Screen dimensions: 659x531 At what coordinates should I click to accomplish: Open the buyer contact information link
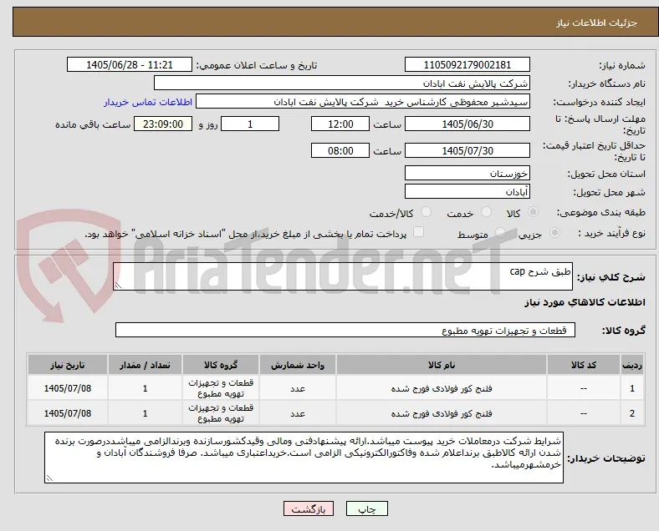point(148,103)
